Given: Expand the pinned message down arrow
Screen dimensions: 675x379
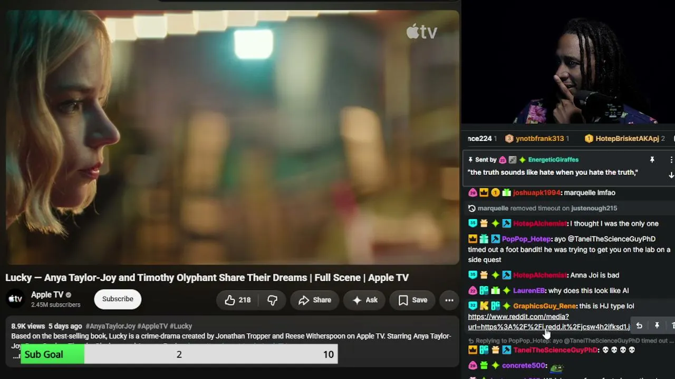Looking at the screenshot, I should [671, 175].
